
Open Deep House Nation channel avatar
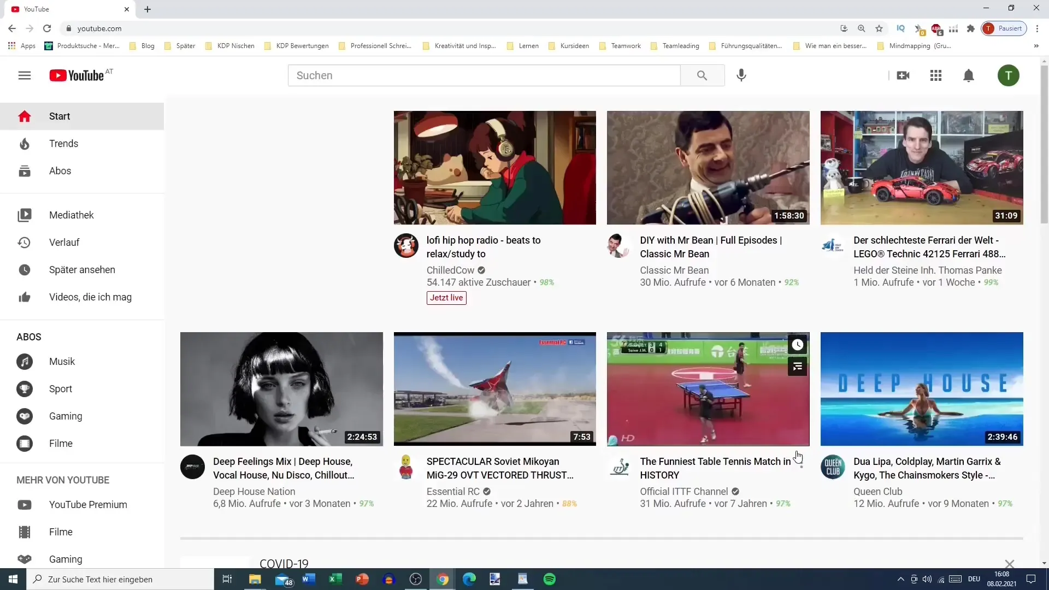tap(192, 467)
